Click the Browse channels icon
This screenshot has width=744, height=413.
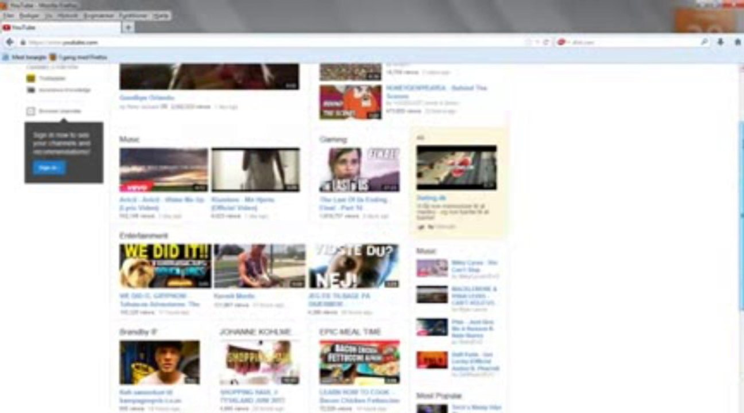[31, 111]
